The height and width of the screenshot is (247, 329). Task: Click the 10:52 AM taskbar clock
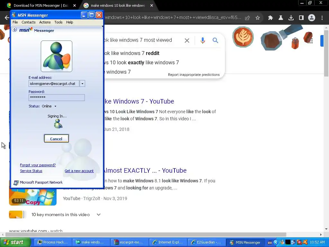317,242
